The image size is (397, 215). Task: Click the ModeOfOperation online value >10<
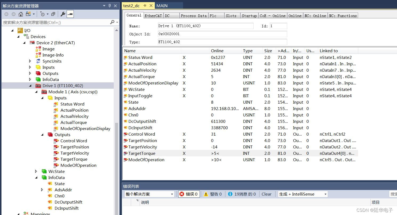click(216, 160)
